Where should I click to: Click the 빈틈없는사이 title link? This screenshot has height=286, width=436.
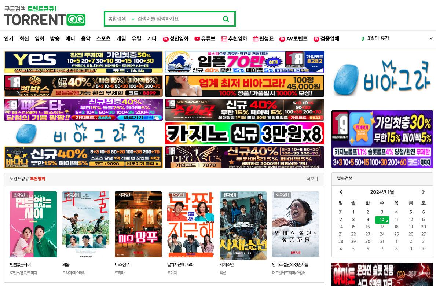20,265
